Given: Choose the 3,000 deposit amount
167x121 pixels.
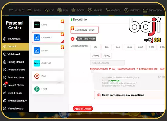Looking at the screenshot, I should pyautogui.click(x=140, y=47).
